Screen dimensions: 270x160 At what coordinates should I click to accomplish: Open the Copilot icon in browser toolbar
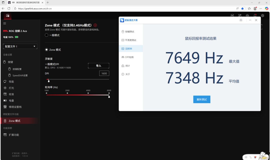click(266, 8)
